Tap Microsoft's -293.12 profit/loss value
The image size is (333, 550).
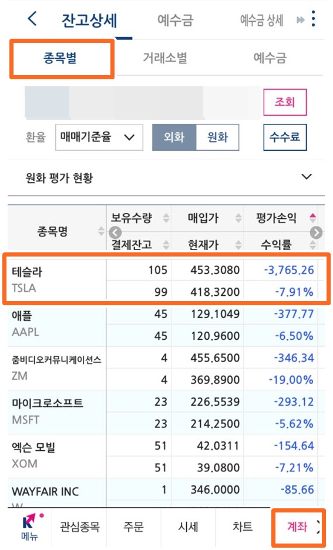pos(294,401)
